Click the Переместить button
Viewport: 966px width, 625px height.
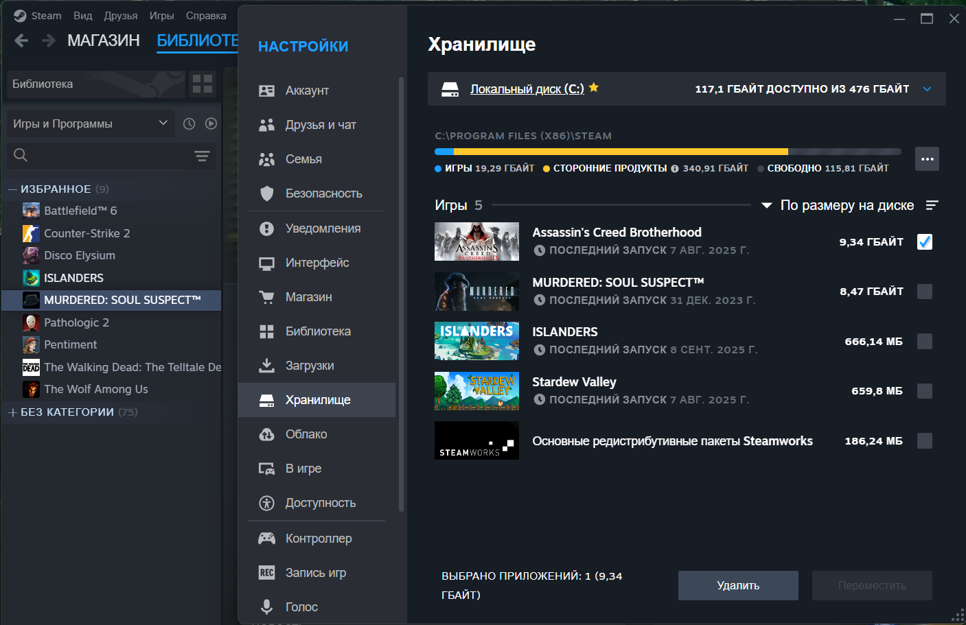click(872, 585)
